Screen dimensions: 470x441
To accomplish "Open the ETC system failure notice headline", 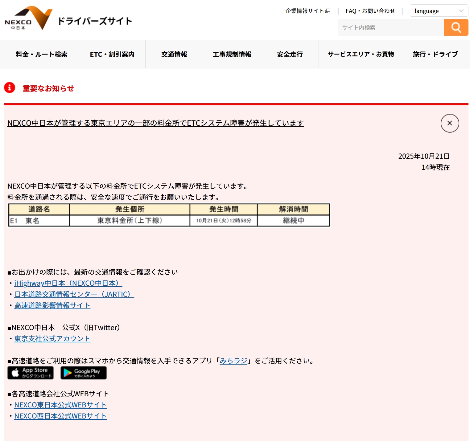I will (155, 123).
